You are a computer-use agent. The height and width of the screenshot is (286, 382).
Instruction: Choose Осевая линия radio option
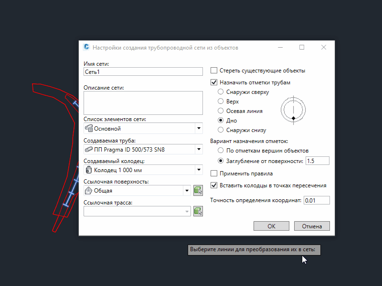pos(221,111)
